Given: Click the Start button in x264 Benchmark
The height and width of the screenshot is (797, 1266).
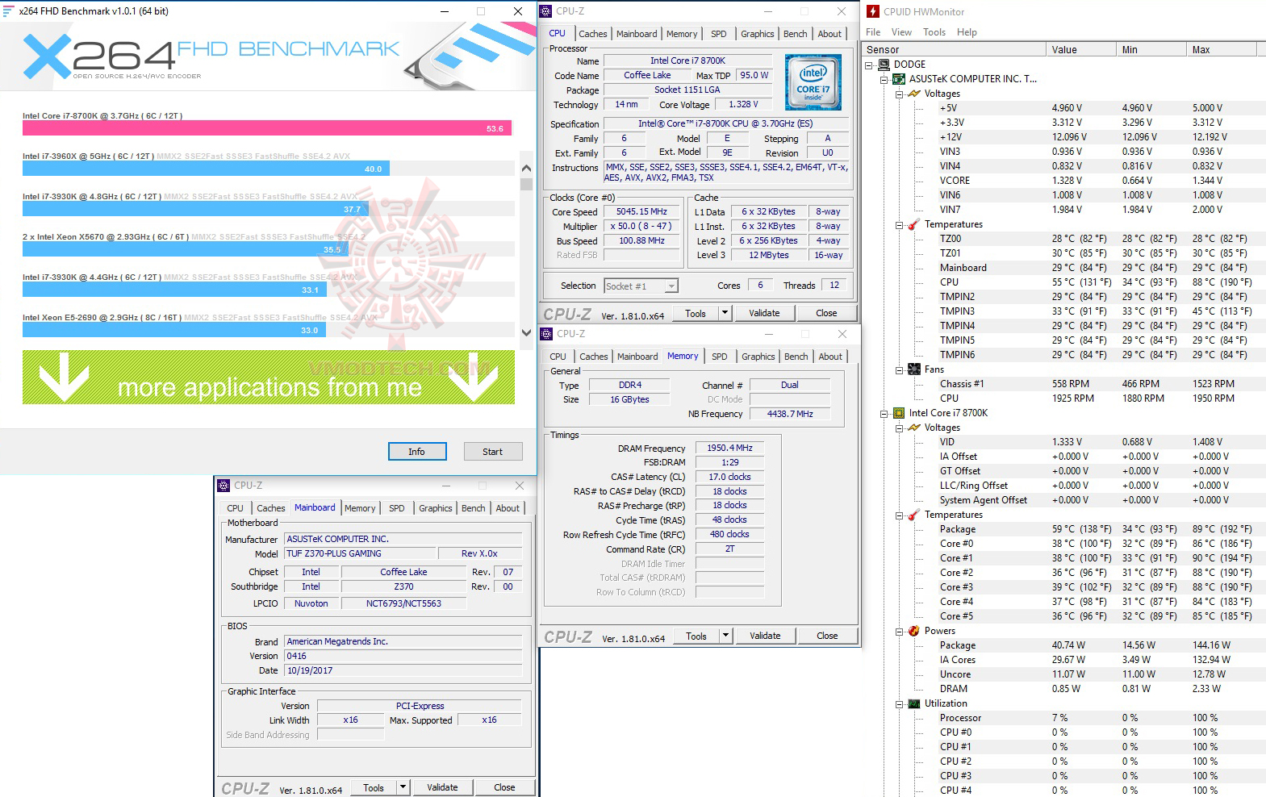Looking at the screenshot, I should (x=492, y=452).
